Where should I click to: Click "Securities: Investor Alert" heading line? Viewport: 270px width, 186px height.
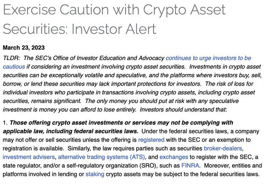click(80, 29)
